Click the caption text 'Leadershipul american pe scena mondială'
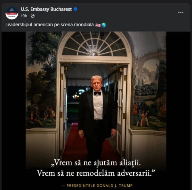The height and width of the screenshot is (190, 192). [x=49, y=25]
